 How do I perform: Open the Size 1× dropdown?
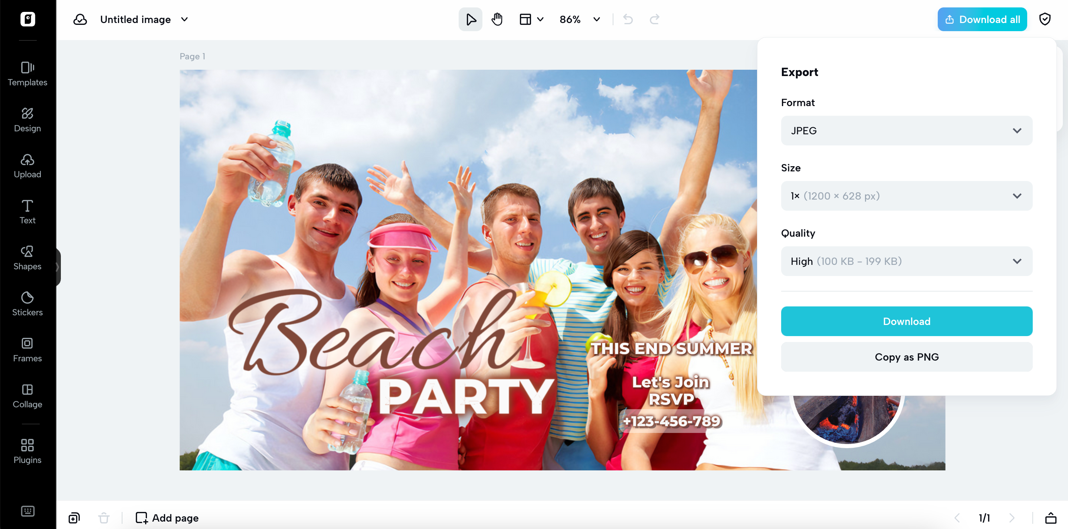point(906,195)
